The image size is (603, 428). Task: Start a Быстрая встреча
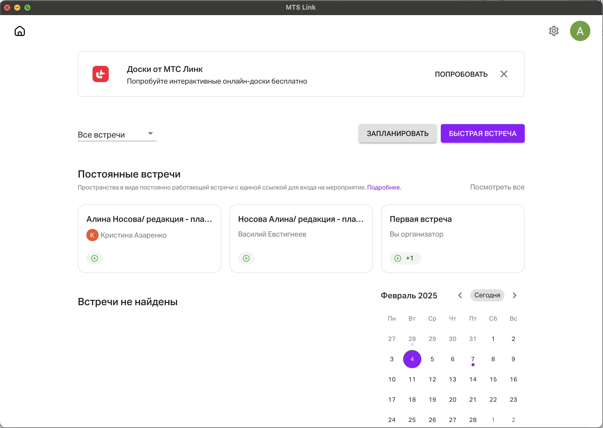pyautogui.click(x=482, y=133)
